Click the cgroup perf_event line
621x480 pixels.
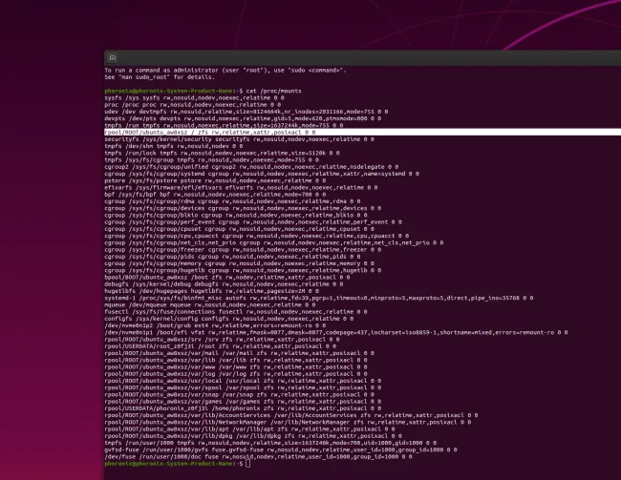coord(253,222)
